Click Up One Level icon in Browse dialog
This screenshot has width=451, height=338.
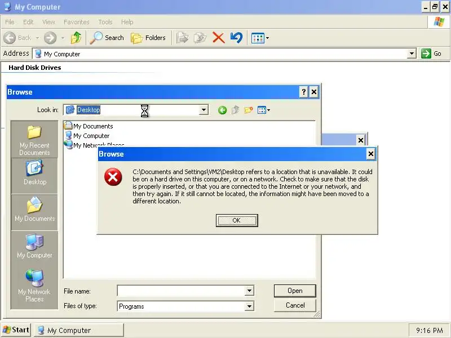pyautogui.click(x=235, y=110)
